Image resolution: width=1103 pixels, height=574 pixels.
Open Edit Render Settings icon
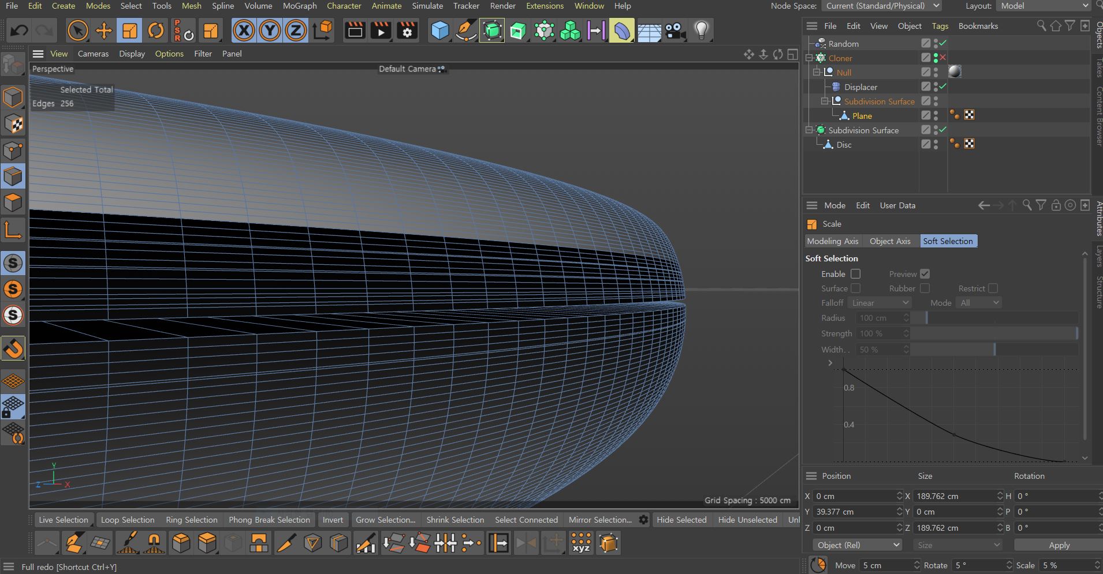407,31
